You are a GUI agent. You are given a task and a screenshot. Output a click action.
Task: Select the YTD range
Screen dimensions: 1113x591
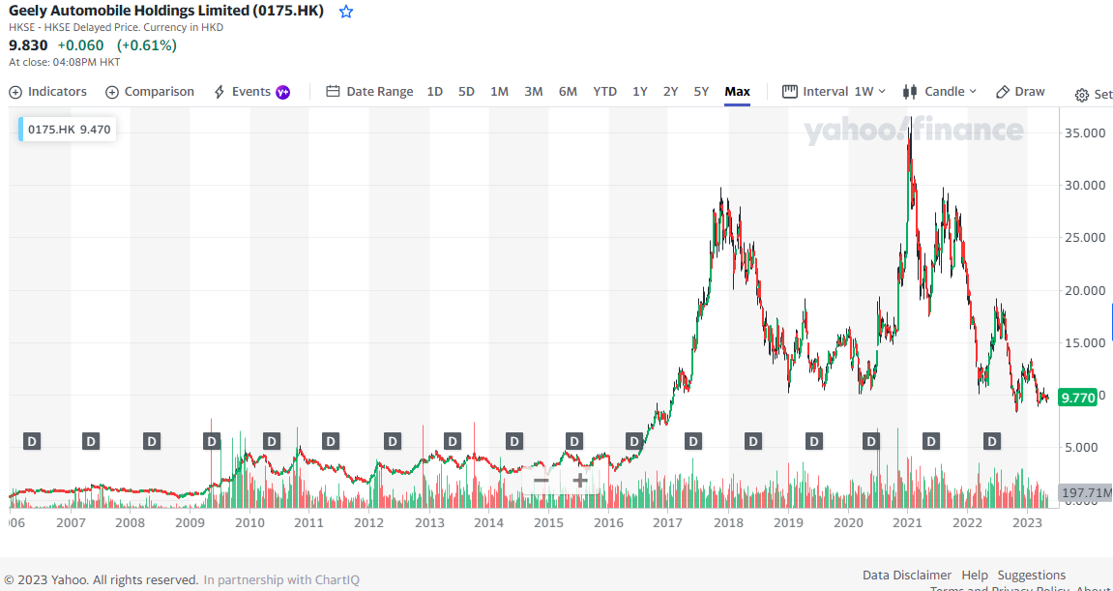[x=604, y=92]
